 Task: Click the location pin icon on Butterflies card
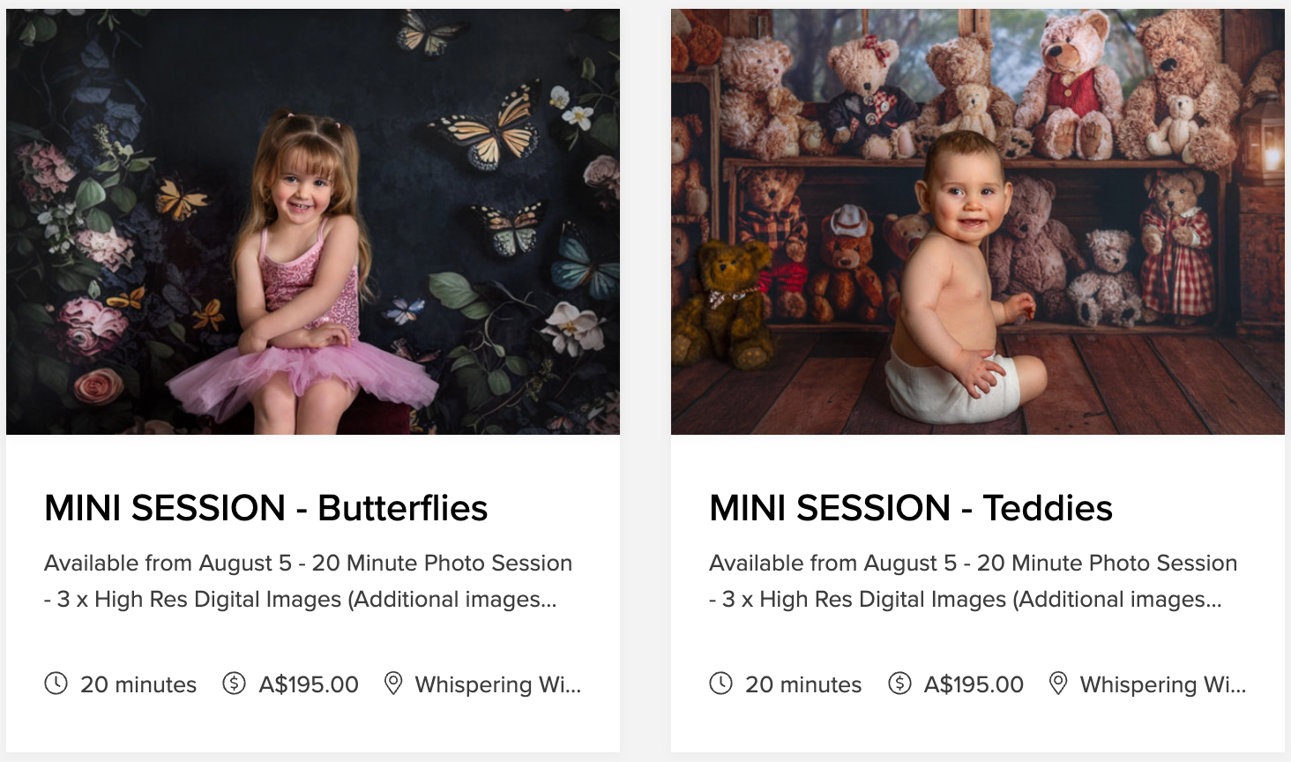(393, 684)
